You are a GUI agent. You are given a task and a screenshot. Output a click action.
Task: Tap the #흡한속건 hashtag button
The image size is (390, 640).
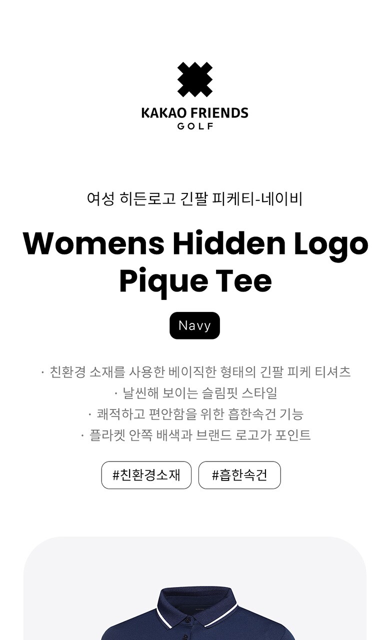click(239, 475)
